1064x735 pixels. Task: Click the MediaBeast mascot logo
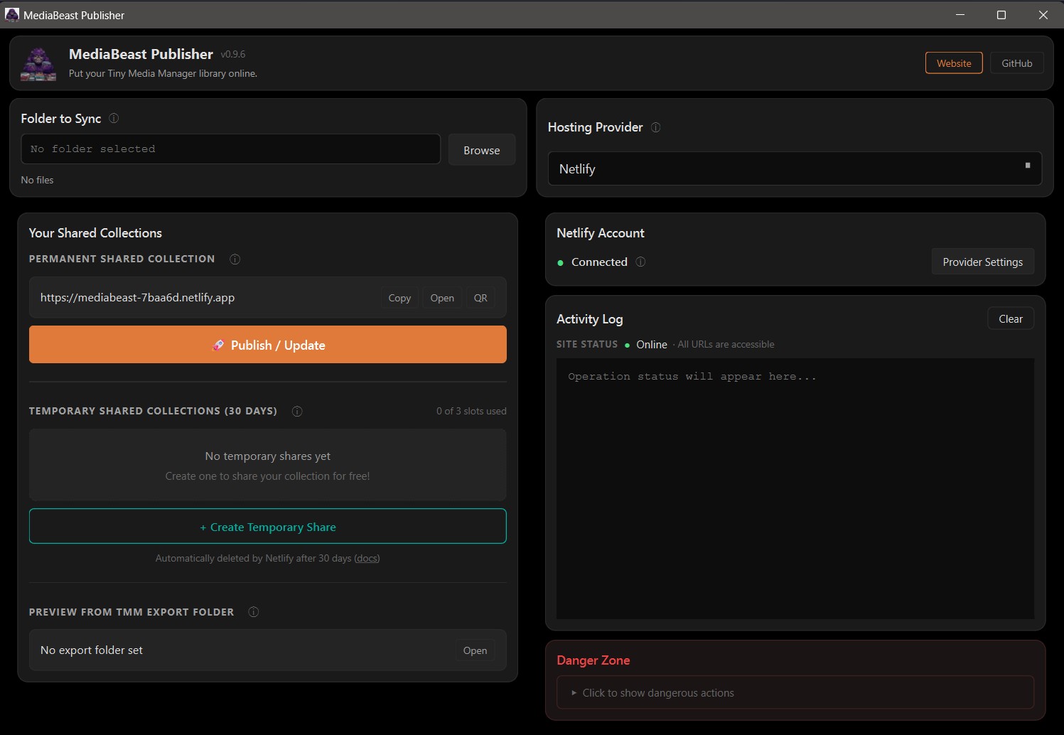click(38, 64)
